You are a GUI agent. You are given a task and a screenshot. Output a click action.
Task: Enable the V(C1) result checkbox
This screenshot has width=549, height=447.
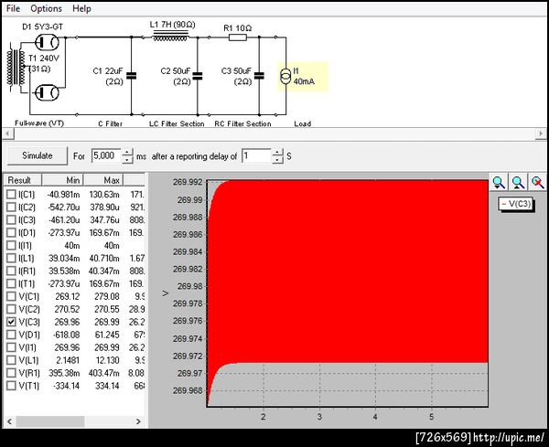click(11, 296)
